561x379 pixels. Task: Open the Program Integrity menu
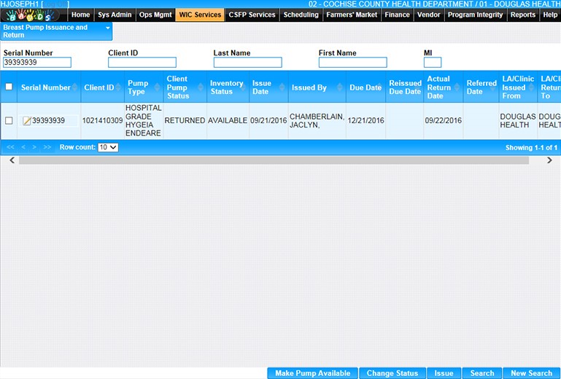pyautogui.click(x=475, y=15)
